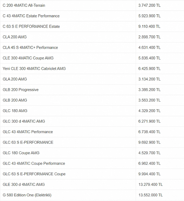Click the 3.134.200 TL price
This screenshot has height=201, width=184.
(149, 79)
